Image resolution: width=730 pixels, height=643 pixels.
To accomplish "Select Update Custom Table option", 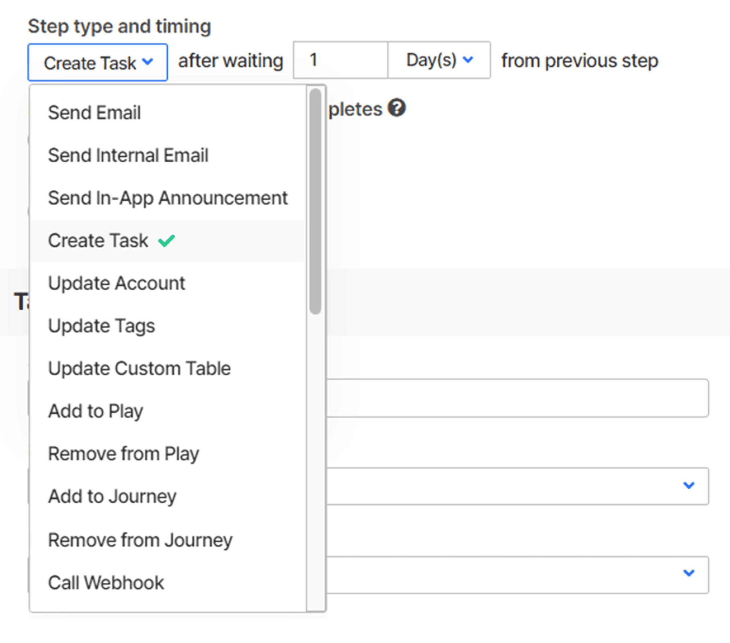I will (139, 369).
